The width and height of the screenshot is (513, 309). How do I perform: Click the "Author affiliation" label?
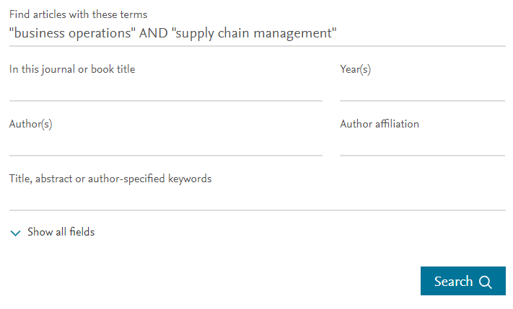coord(380,124)
